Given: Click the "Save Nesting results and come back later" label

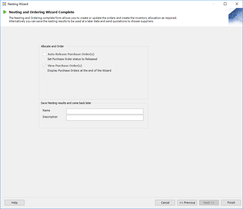Looking at the screenshot, I should click(x=66, y=103).
